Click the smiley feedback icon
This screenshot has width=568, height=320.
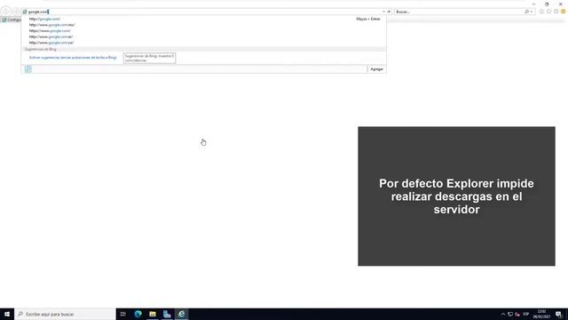(x=564, y=12)
